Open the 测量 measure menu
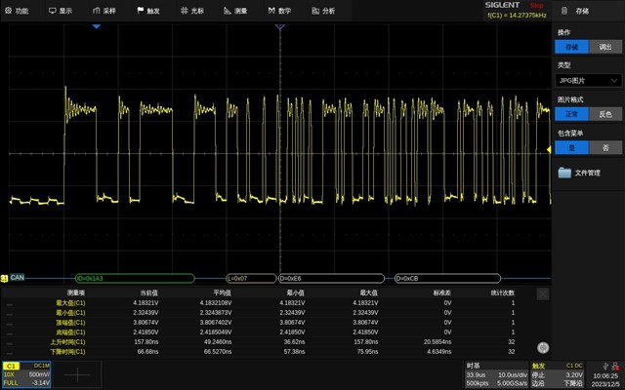This screenshot has height=390, width=625. tap(235, 11)
